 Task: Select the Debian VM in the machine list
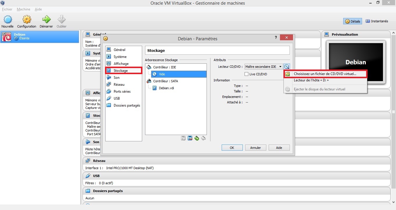(39, 36)
